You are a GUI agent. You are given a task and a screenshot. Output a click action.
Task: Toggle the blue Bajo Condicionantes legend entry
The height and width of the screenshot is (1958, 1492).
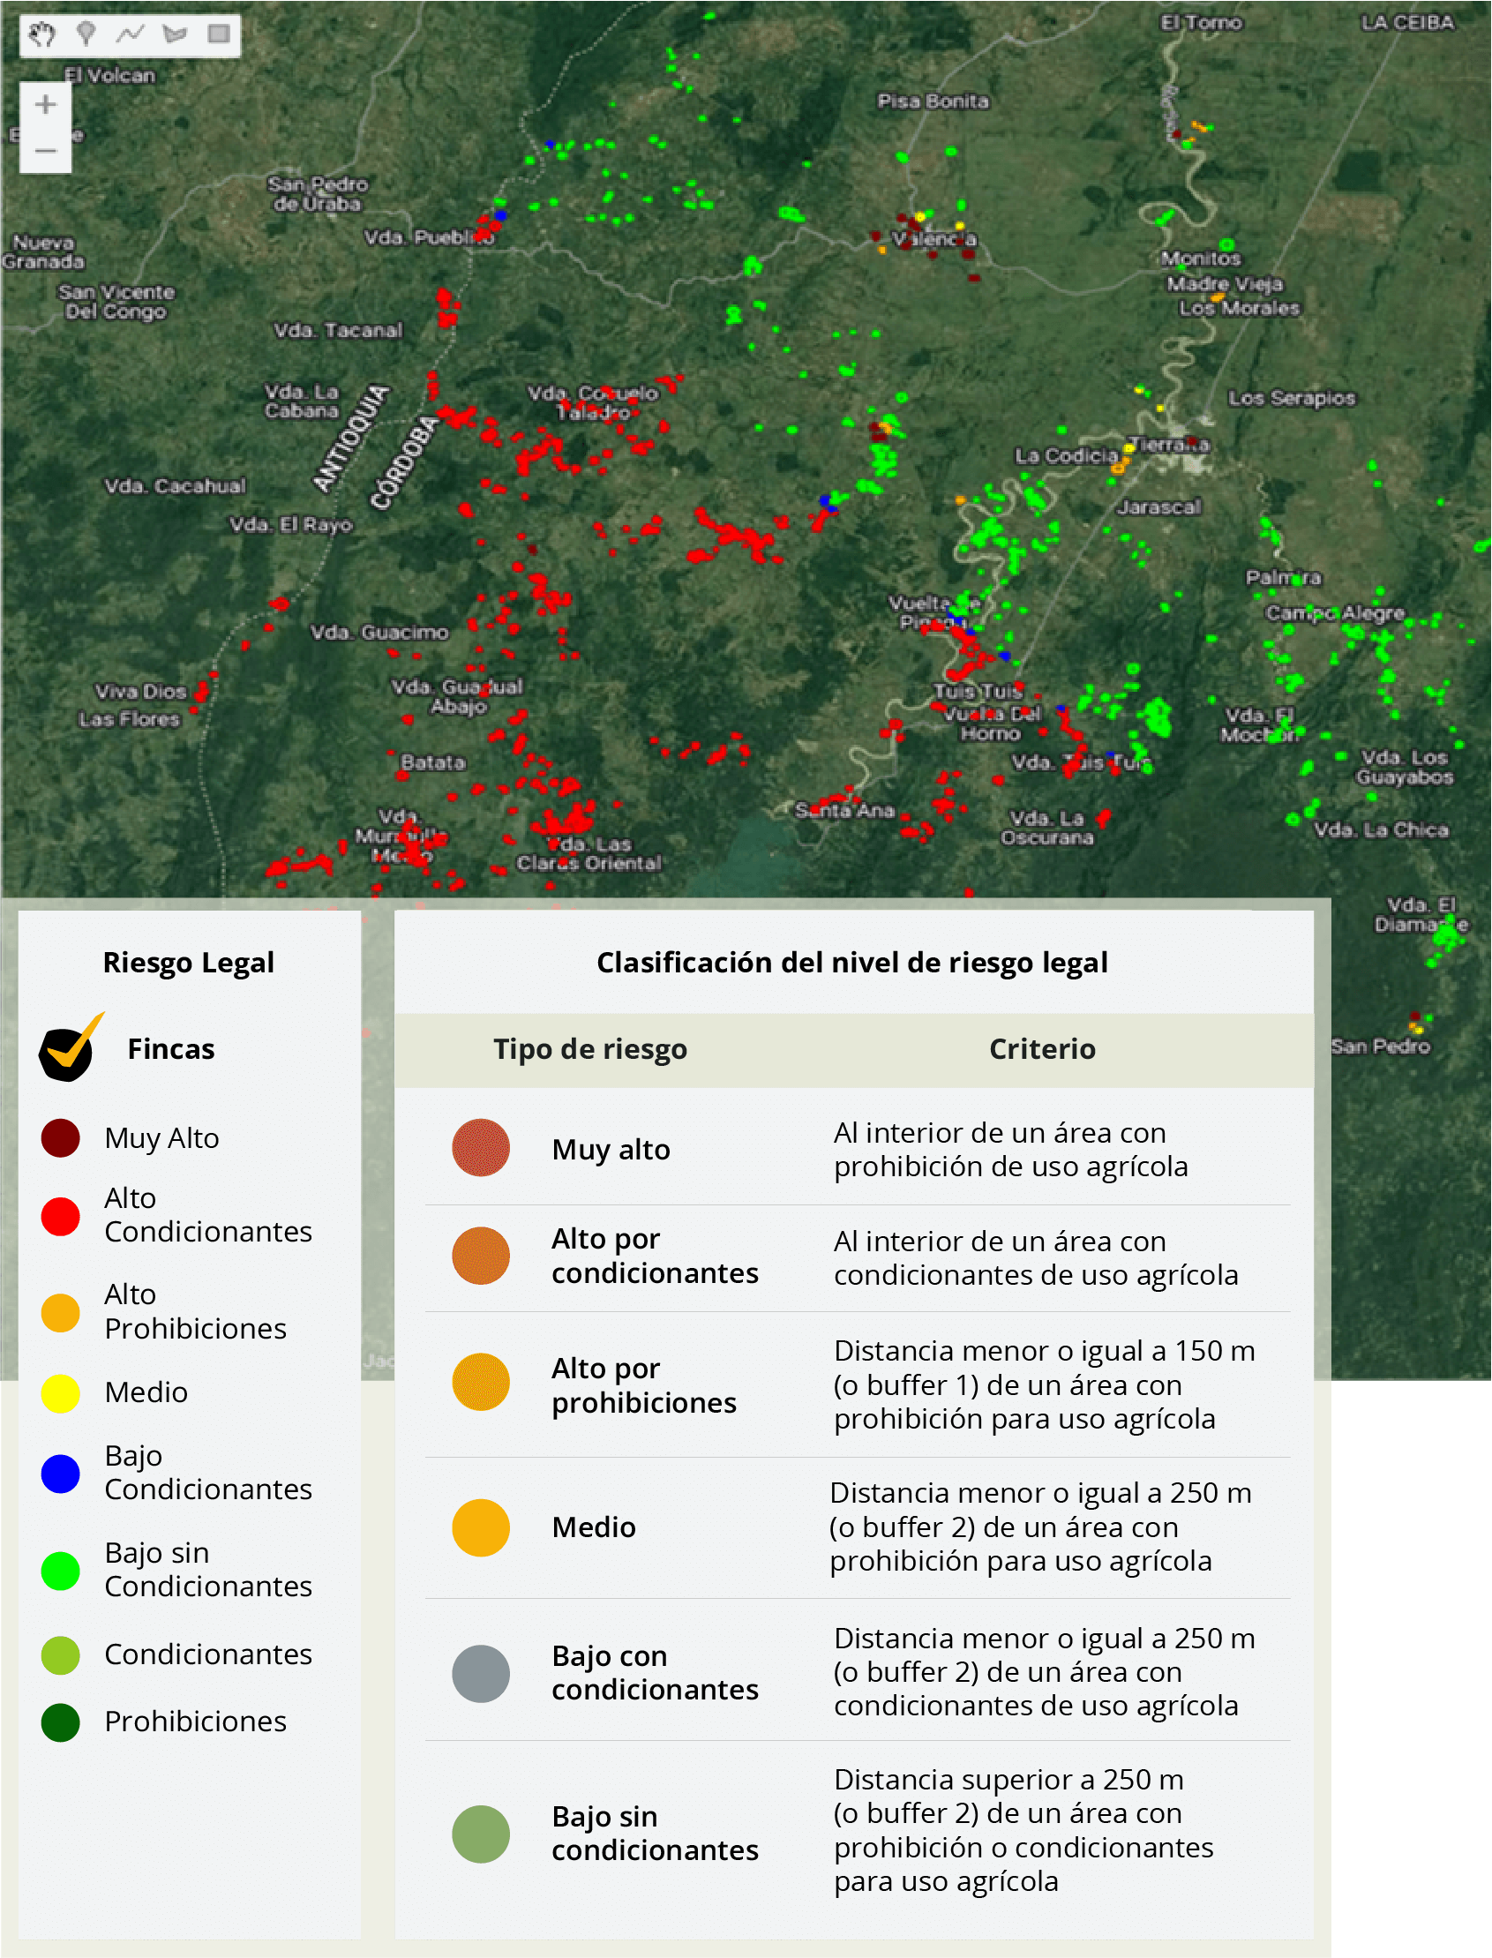(60, 1474)
